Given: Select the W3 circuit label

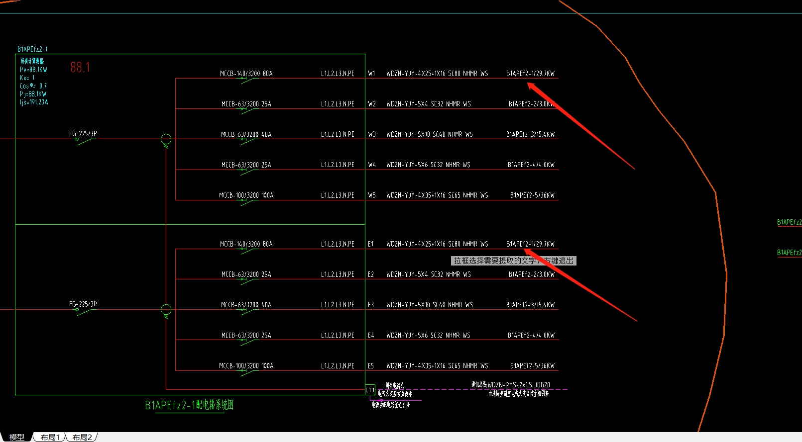Looking at the screenshot, I should [372, 134].
